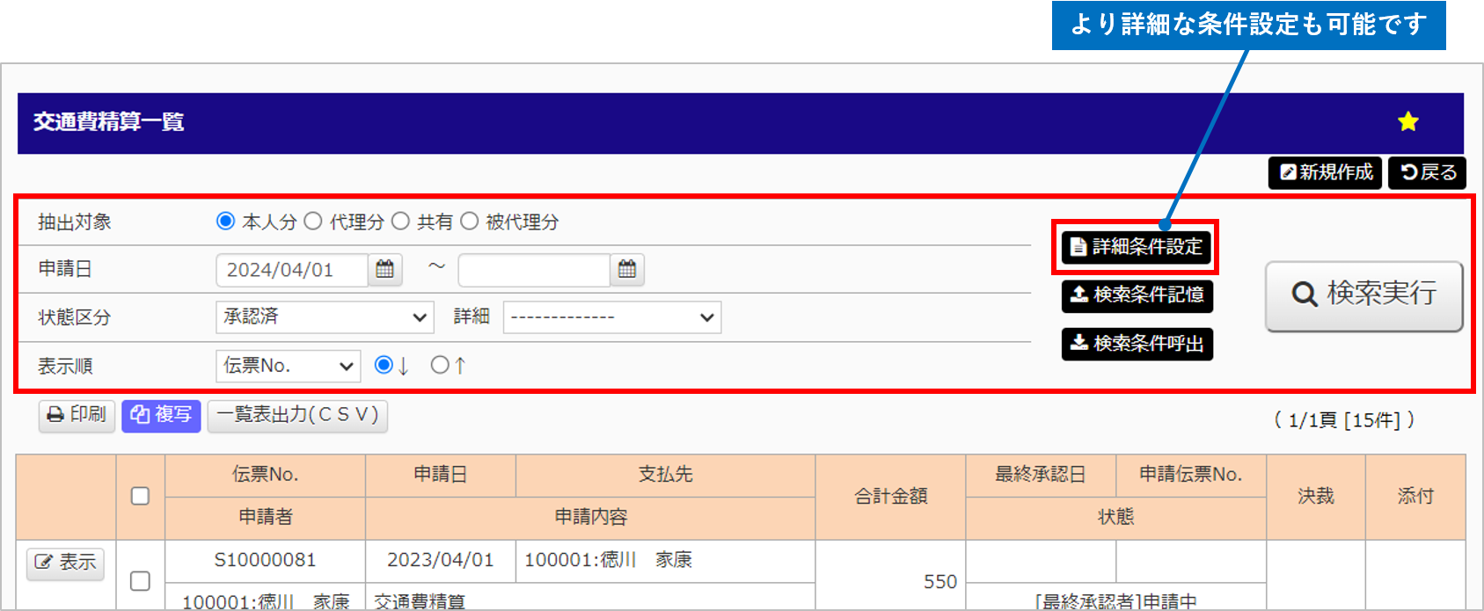Save search conditions with 検索条件記憶
The image size is (1484, 611).
(x=1137, y=295)
